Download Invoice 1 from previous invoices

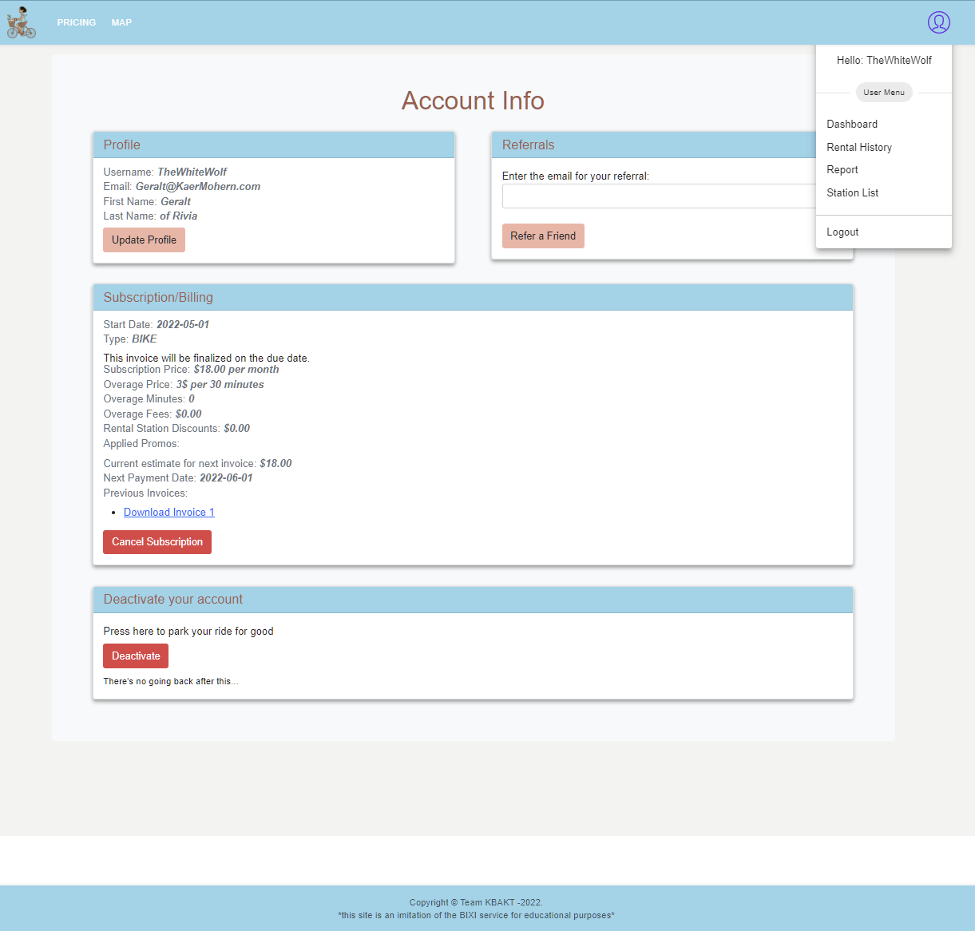[x=168, y=512]
